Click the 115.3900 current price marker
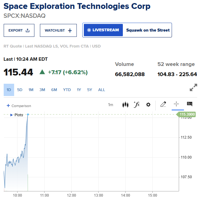Viewport: 199px width, 200px height. click(x=186, y=114)
